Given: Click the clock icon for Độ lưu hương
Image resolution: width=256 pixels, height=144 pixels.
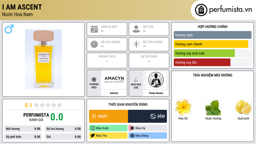Looking at the screenshot, I should pos(94,44).
